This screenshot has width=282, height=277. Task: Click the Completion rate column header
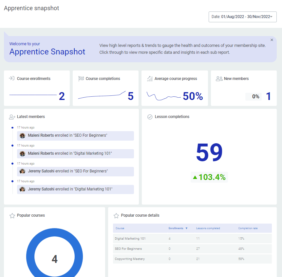click(x=248, y=228)
